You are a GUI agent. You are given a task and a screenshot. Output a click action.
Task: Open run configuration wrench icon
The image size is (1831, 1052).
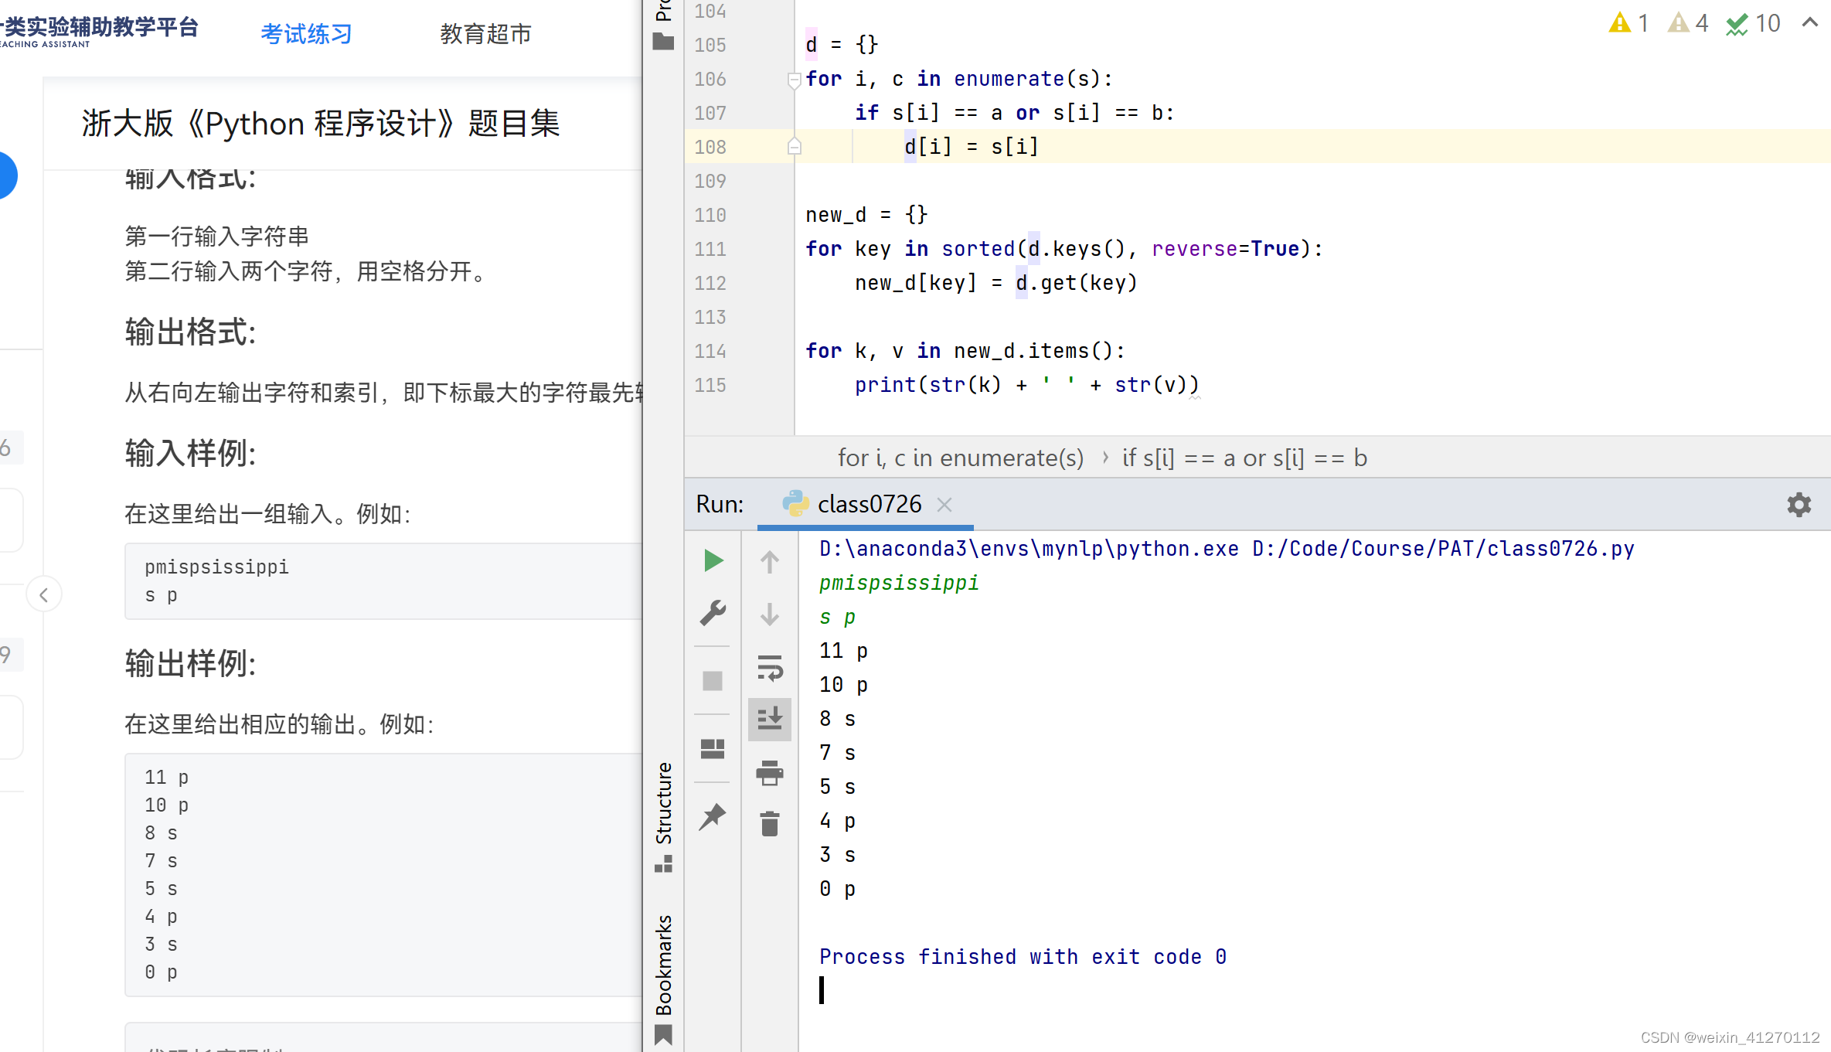pos(713,613)
